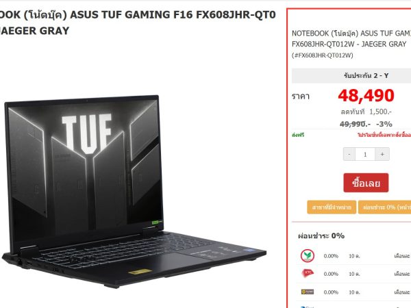Click the main ASUS TUF GAMING F16 title
This screenshot has width=411, height=308.
pos(138,23)
